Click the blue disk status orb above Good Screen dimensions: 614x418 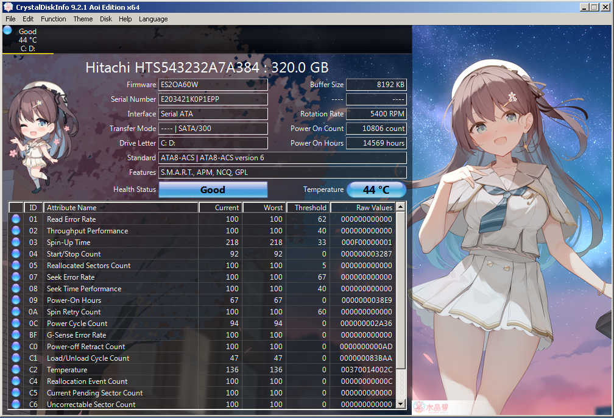point(7,30)
